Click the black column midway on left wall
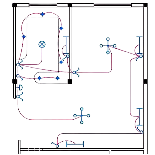 click(x=15, y=82)
